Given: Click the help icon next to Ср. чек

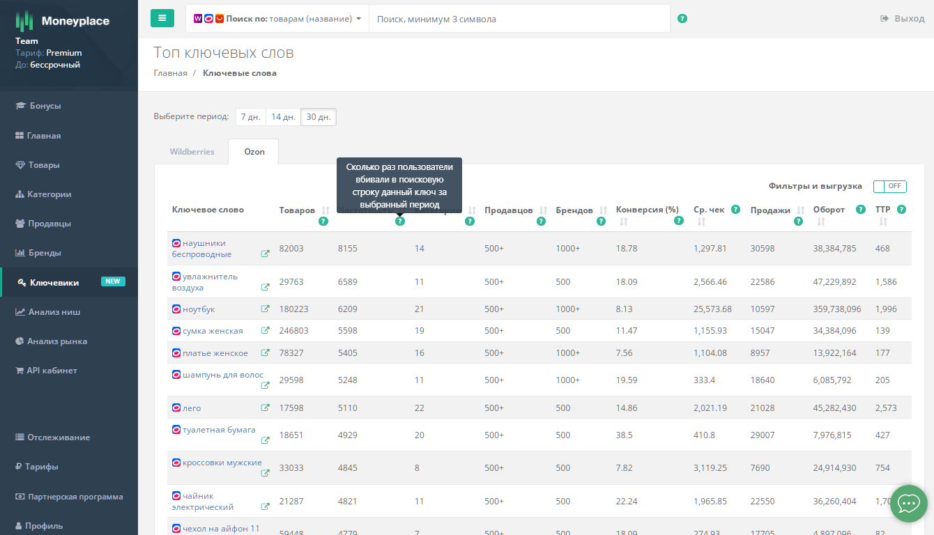Looking at the screenshot, I should coord(735,210).
